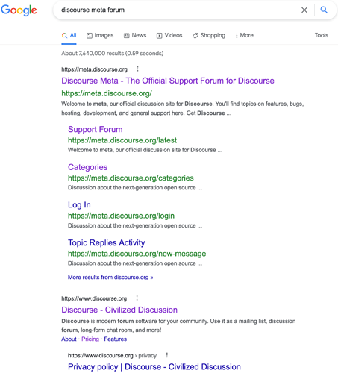
Task: Click More results from discourse.org
Action: pyautogui.click(x=110, y=278)
